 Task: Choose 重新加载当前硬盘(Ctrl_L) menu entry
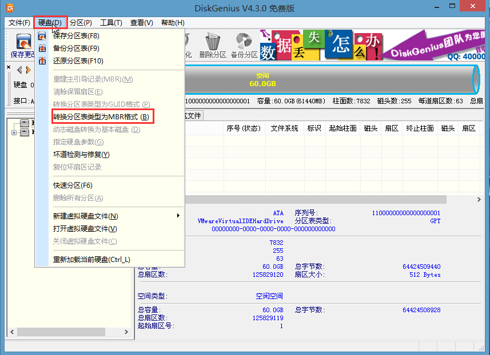pyautogui.click(x=109, y=260)
